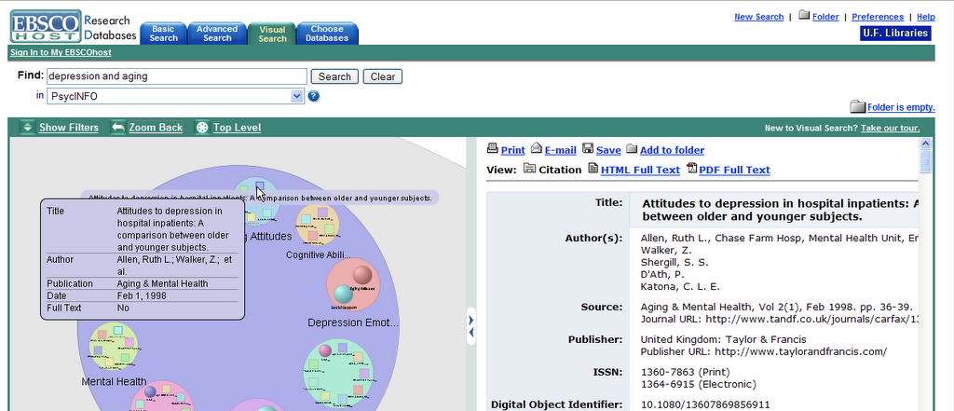Click the Mental Health cluster circle

[x=114, y=347]
